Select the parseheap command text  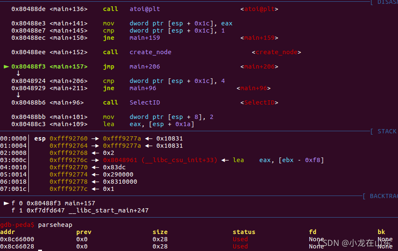pos(55,225)
